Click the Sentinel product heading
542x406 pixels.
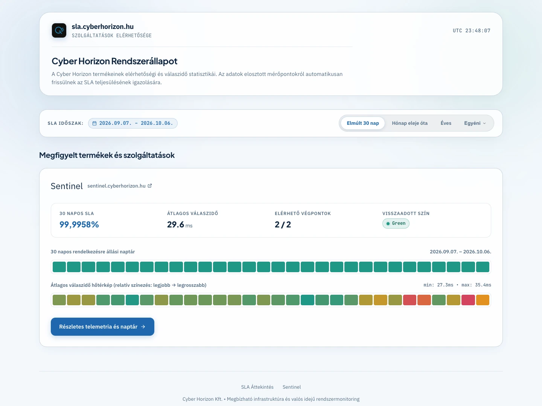(67, 186)
